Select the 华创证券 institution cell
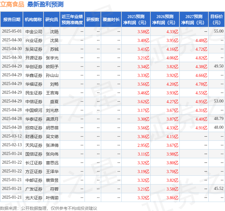Screen dimensions: 225x211 point(34,67)
